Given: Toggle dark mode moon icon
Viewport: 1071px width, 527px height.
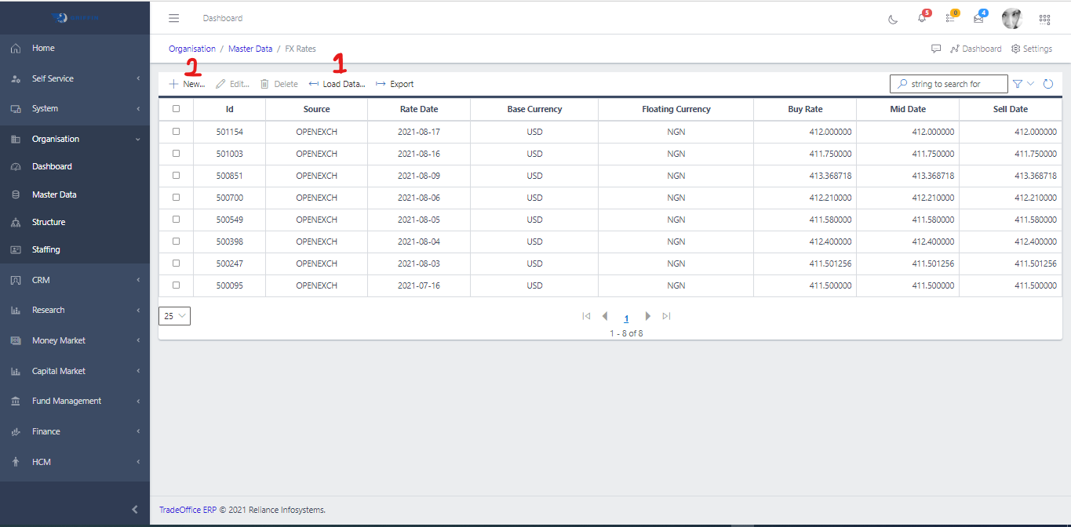Looking at the screenshot, I should click(x=893, y=19).
